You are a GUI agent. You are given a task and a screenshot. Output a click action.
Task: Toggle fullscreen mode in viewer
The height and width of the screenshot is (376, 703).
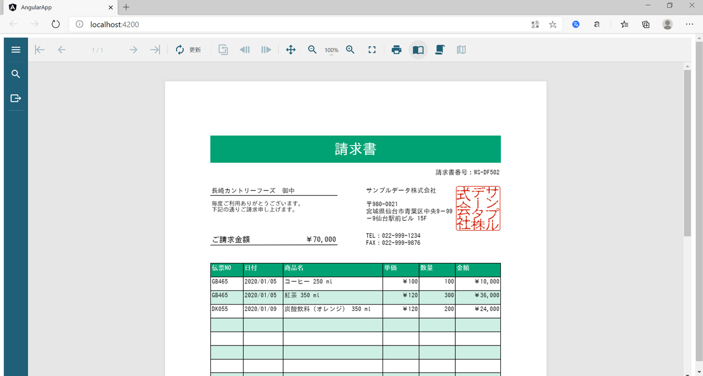point(371,50)
